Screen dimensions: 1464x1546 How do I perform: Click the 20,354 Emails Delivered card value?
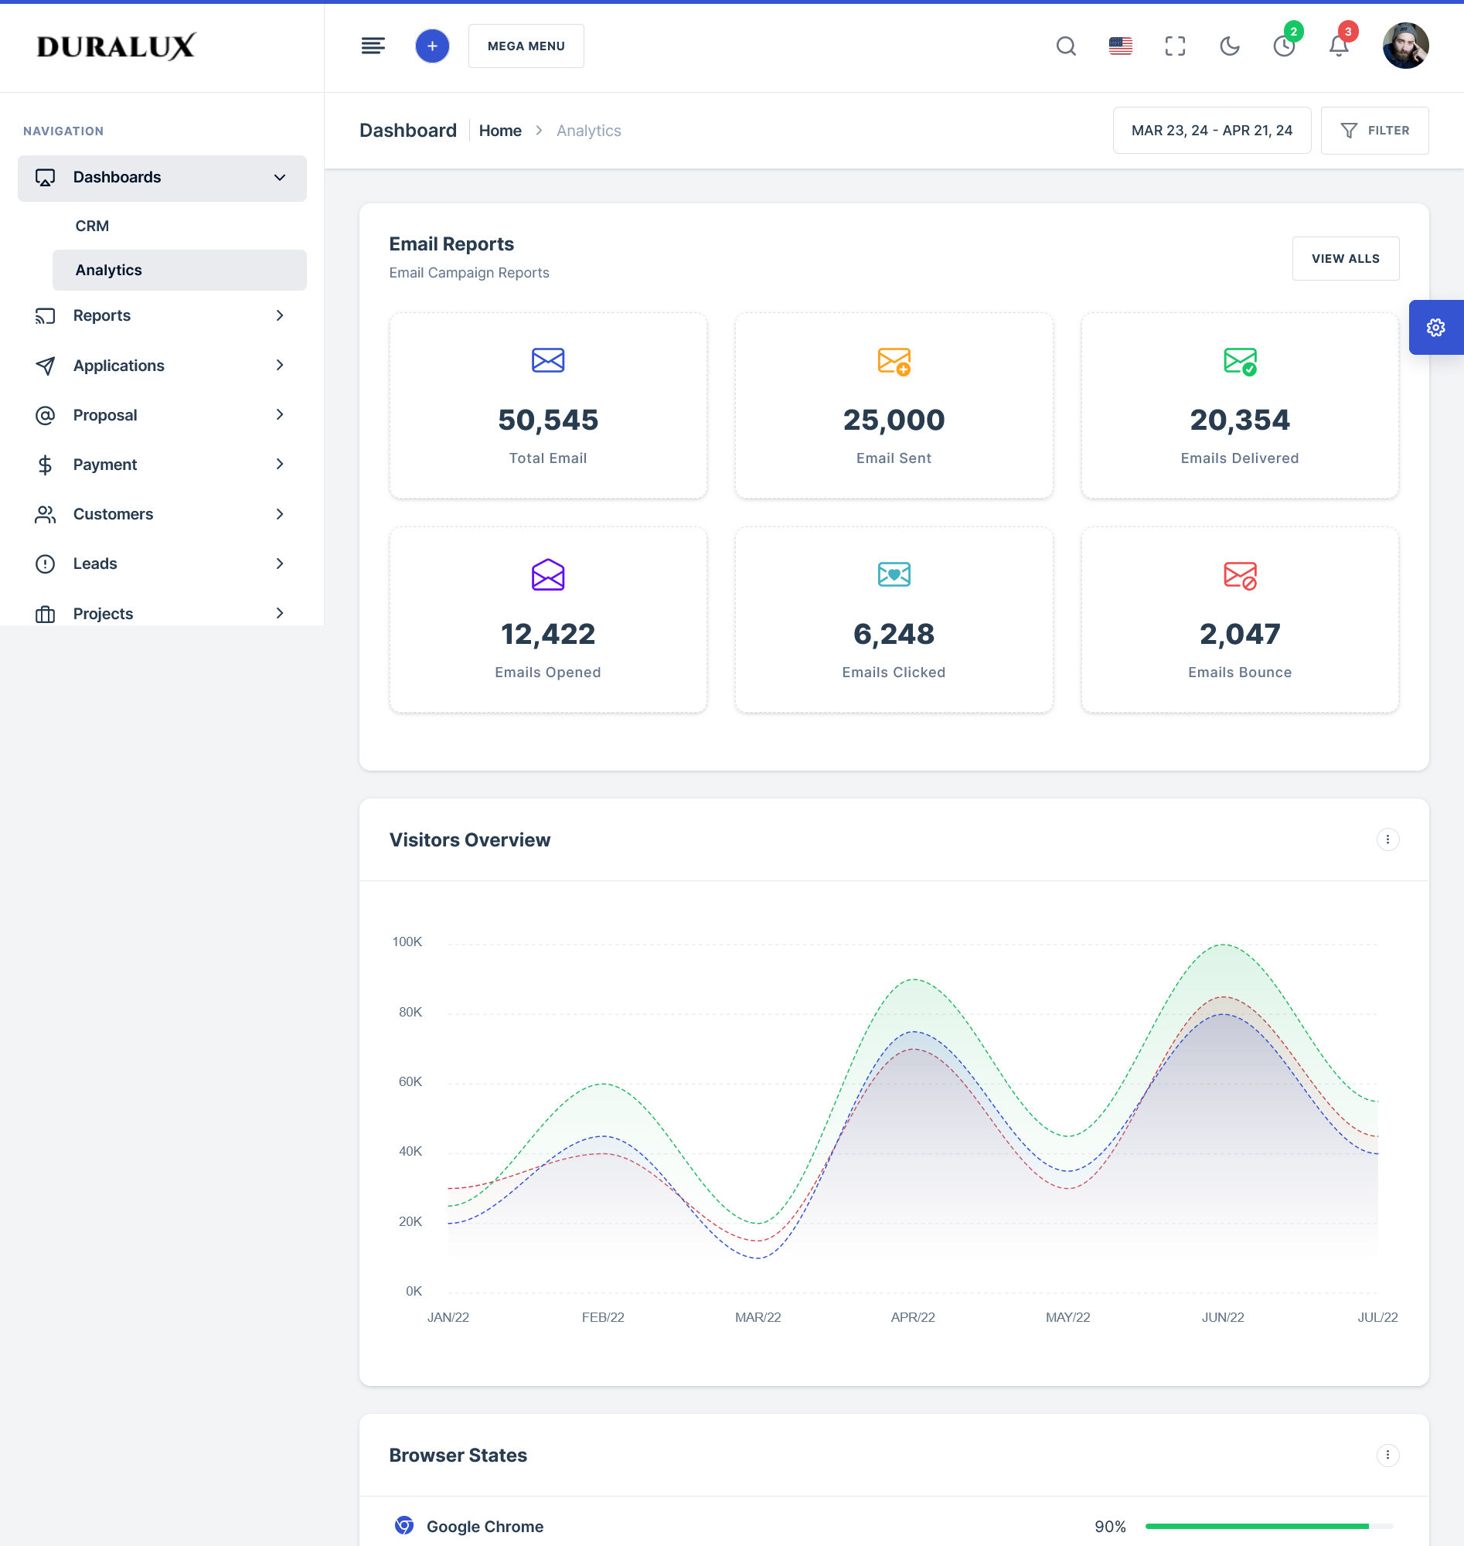coord(1240,420)
